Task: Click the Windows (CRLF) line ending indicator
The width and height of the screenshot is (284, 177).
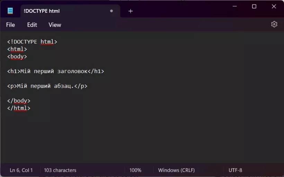Action: tap(176, 170)
